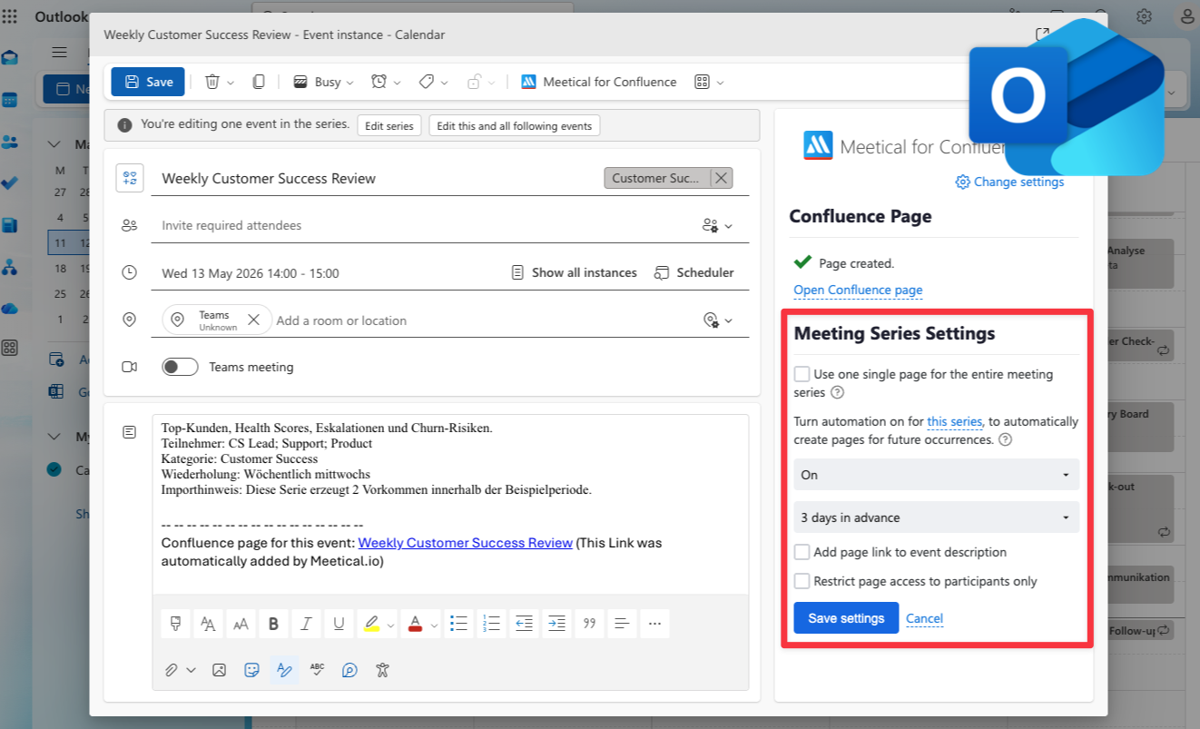Open the Microsoft 365 app launcher waffle
The width and height of the screenshot is (1200, 729).
point(10,16)
